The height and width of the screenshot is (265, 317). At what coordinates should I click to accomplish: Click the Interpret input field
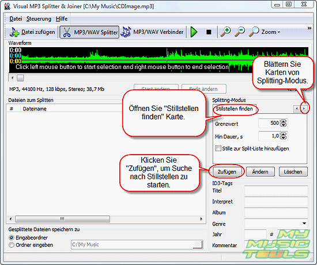[x=276, y=201]
